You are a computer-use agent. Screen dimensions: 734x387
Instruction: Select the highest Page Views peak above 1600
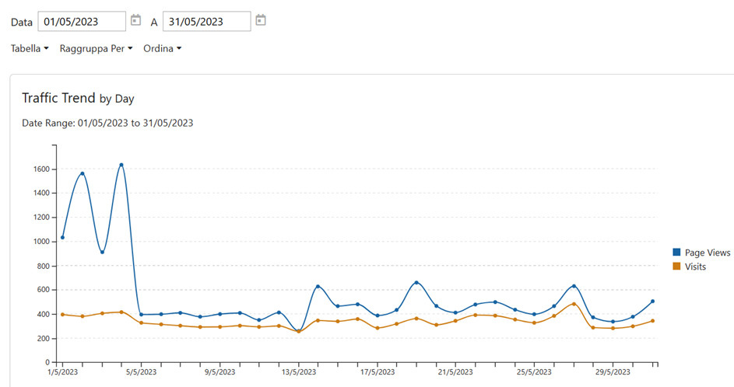[x=121, y=165]
